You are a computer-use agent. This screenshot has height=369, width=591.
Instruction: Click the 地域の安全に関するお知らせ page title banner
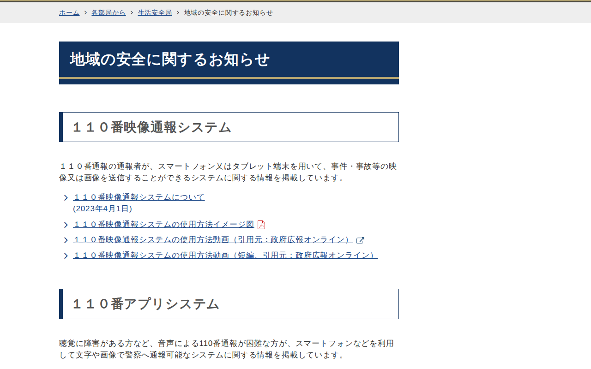click(229, 63)
